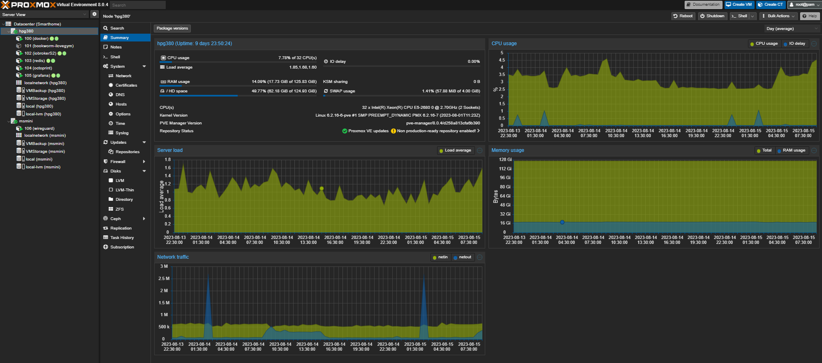Collapse the Updates section arrow
822x363 pixels.
click(144, 142)
